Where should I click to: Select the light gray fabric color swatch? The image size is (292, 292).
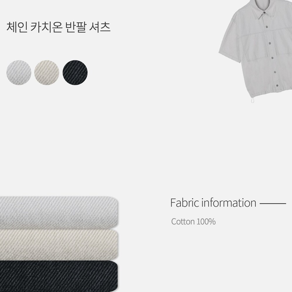pos(19,72)
